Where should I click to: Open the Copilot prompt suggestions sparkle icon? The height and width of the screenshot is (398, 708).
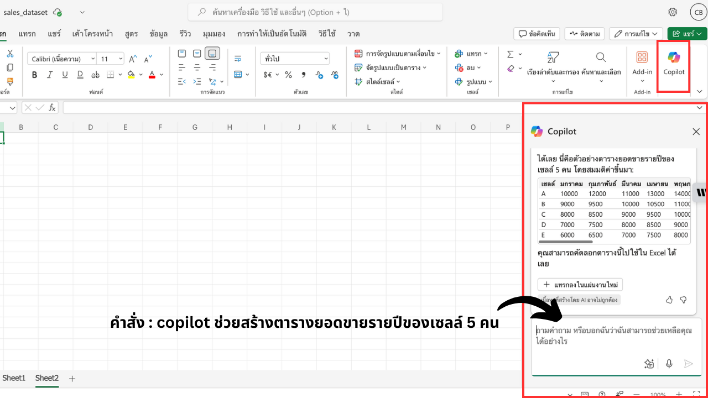(649, 363)
